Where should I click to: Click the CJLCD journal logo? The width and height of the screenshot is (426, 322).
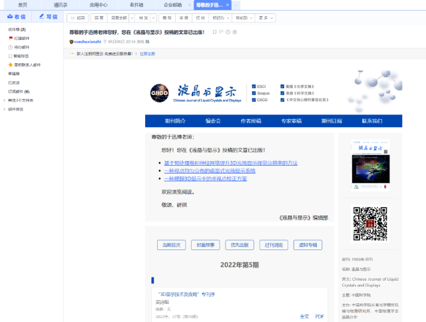(160, 93)
